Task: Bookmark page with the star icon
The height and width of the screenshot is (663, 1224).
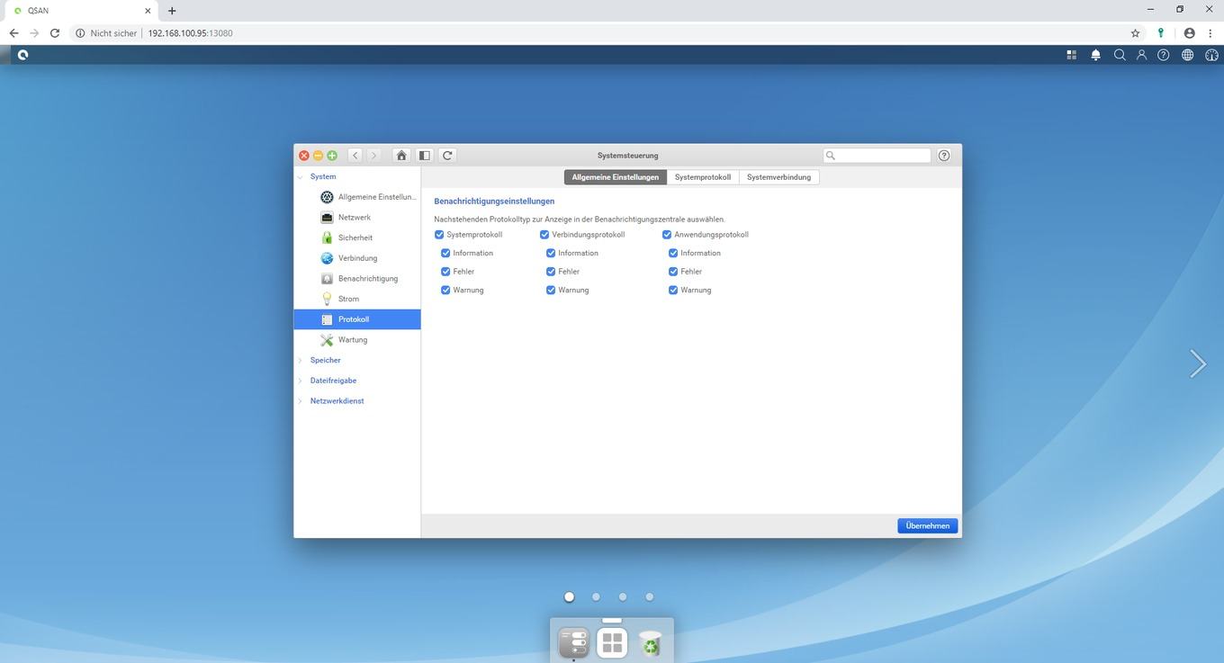Action: tap(1136, 33)
